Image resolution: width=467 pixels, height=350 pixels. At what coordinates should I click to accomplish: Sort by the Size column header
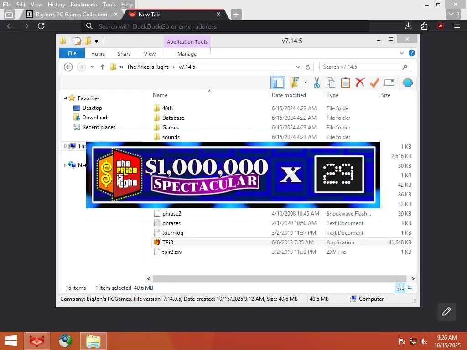click(x=386, y=95)
